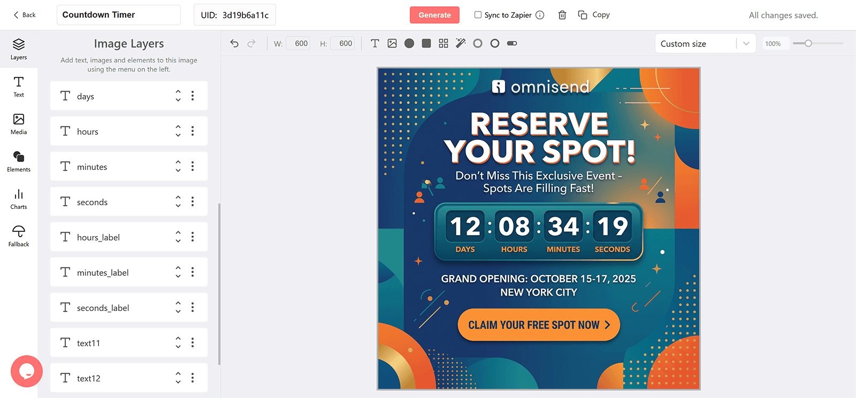Reorder the hours layer with arrows
Screen dimensions: 856x398
tap(178, 131)
